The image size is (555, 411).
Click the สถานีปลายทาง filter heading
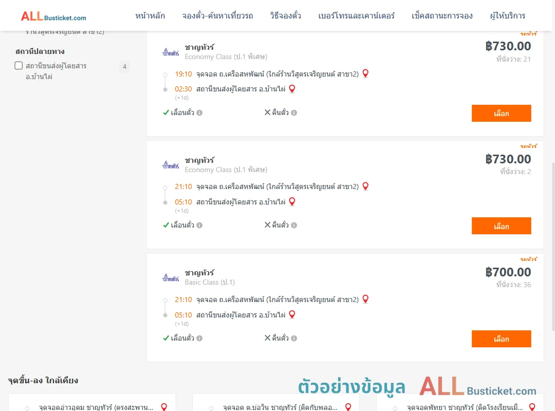pyautogui.click(x=40, y=51)
